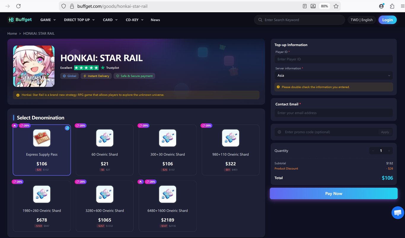Screen dimensions: 405x238
Task: Open the DIRECT TOP UP dropdown menu
Action: (79, 20)
